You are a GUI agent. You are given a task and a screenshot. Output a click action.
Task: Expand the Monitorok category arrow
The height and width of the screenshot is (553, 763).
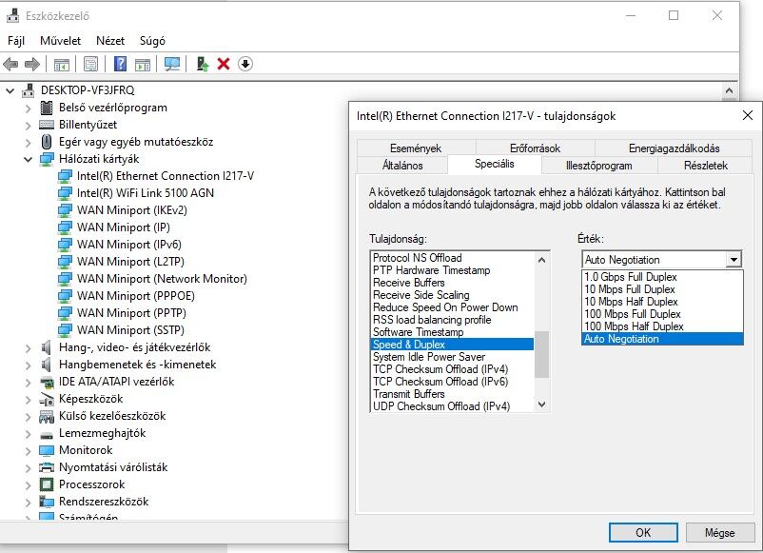(29, 451)
